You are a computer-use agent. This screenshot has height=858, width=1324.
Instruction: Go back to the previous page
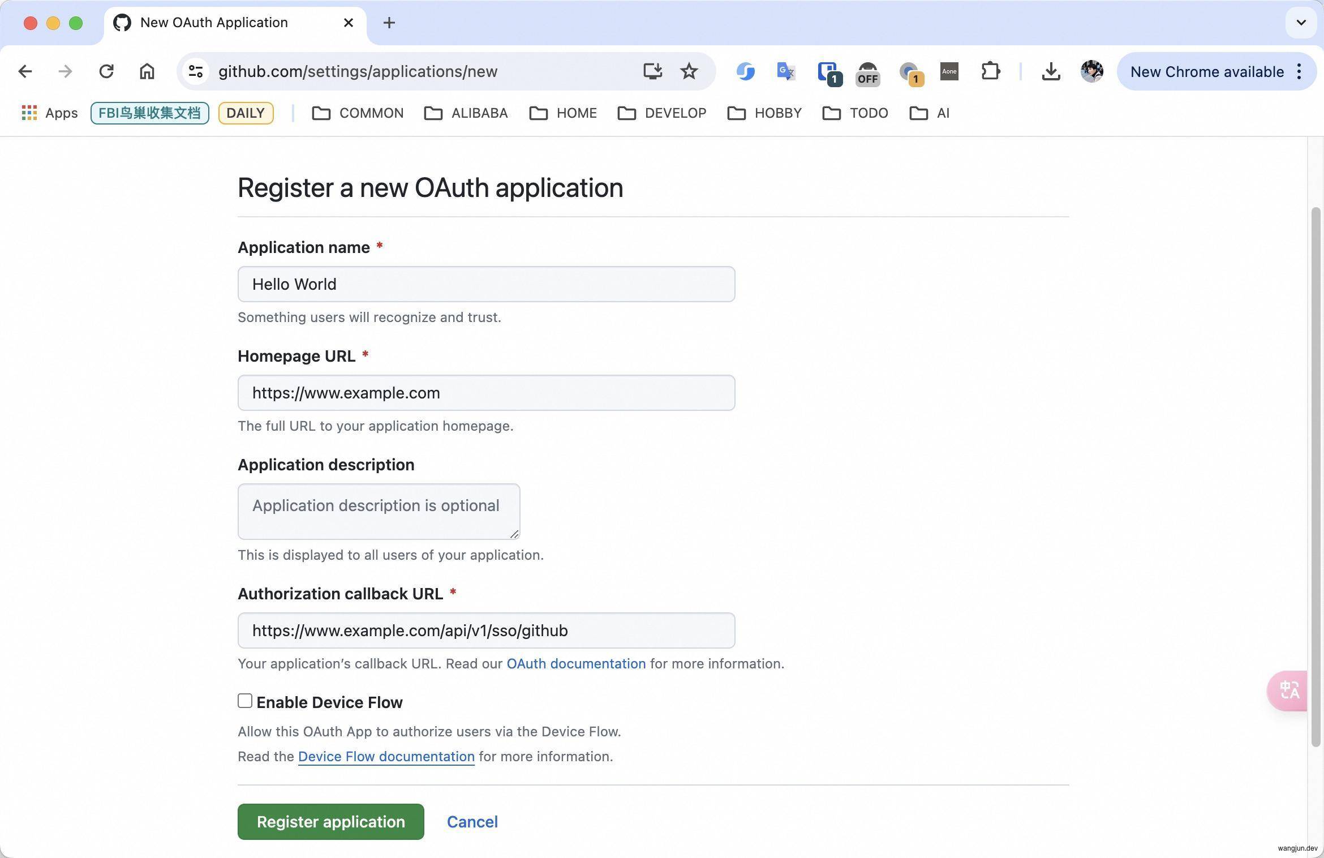click(x=25, y=71)
